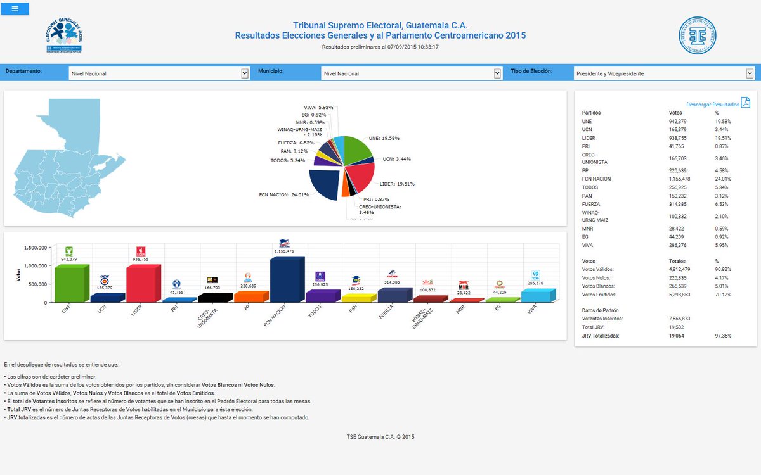Click the UNE party logo above bar
Image resolution: width=761 pixels, height=475 pixels.
(70, 250)
